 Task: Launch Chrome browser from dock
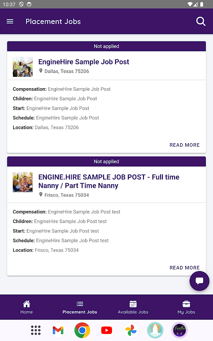click(x=82, y=330)
